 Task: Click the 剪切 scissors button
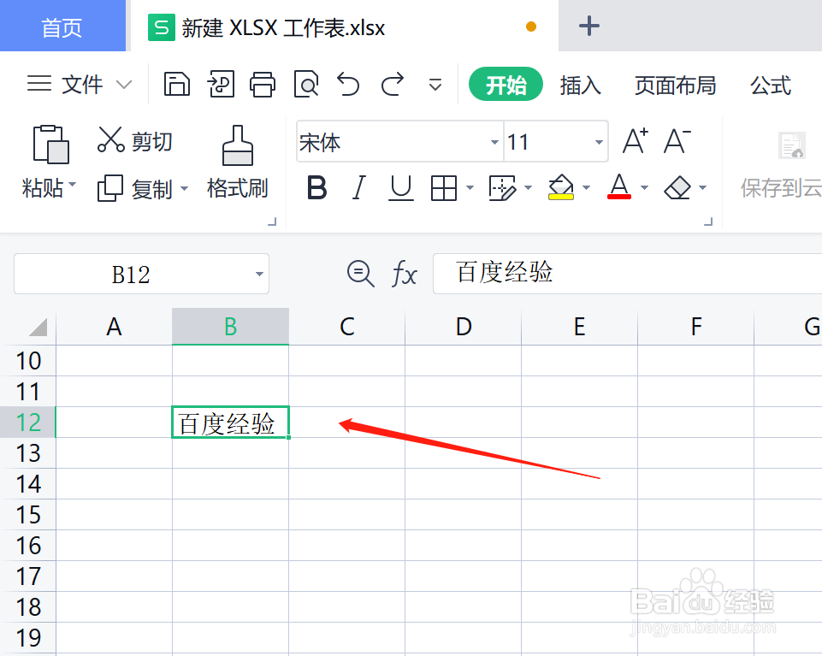coord(135,140)
